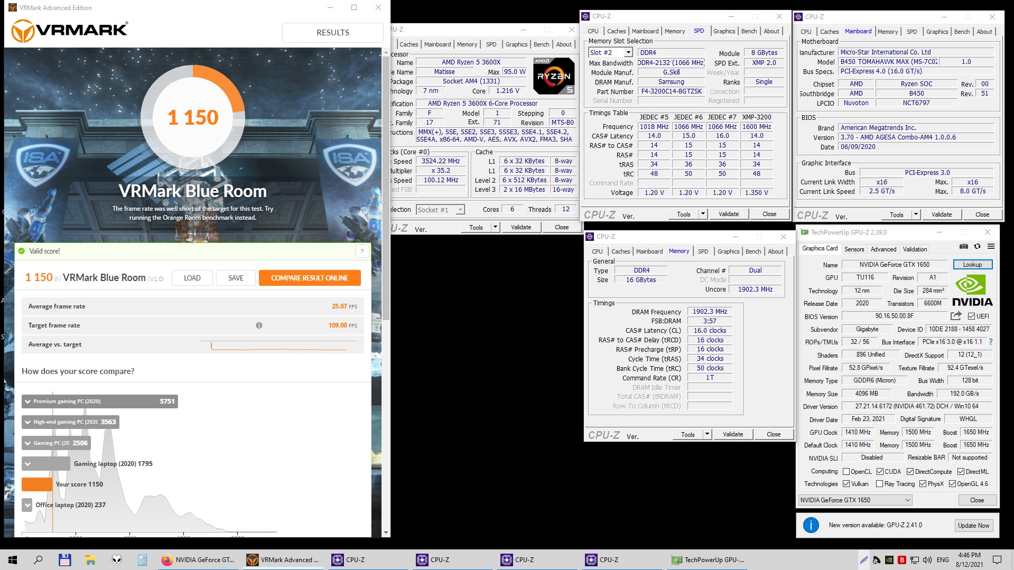Toggle the DirectML checkbox

(x=961, y=472)
